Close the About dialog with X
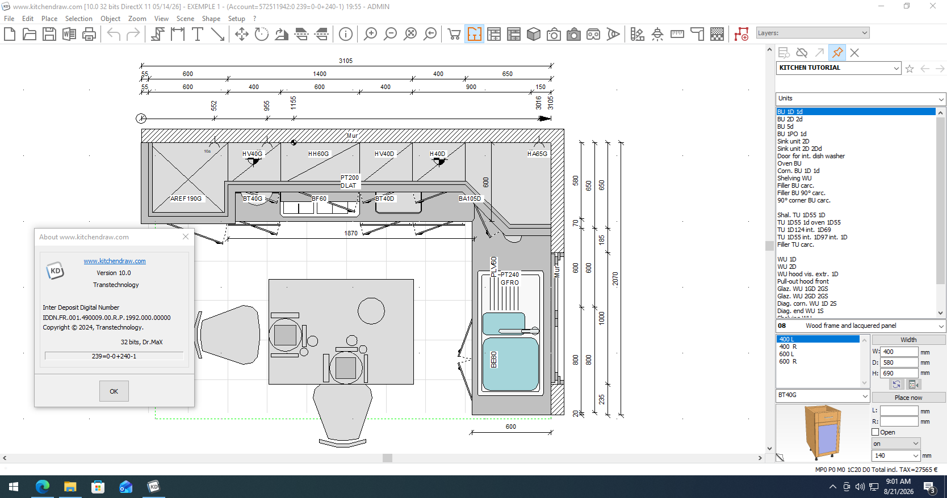This screenshot has height=498, width=947. [186, 237]
